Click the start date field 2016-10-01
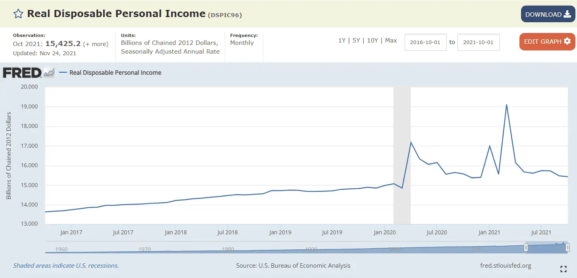This screenshot has width=577, height=278. pos(426,42)
